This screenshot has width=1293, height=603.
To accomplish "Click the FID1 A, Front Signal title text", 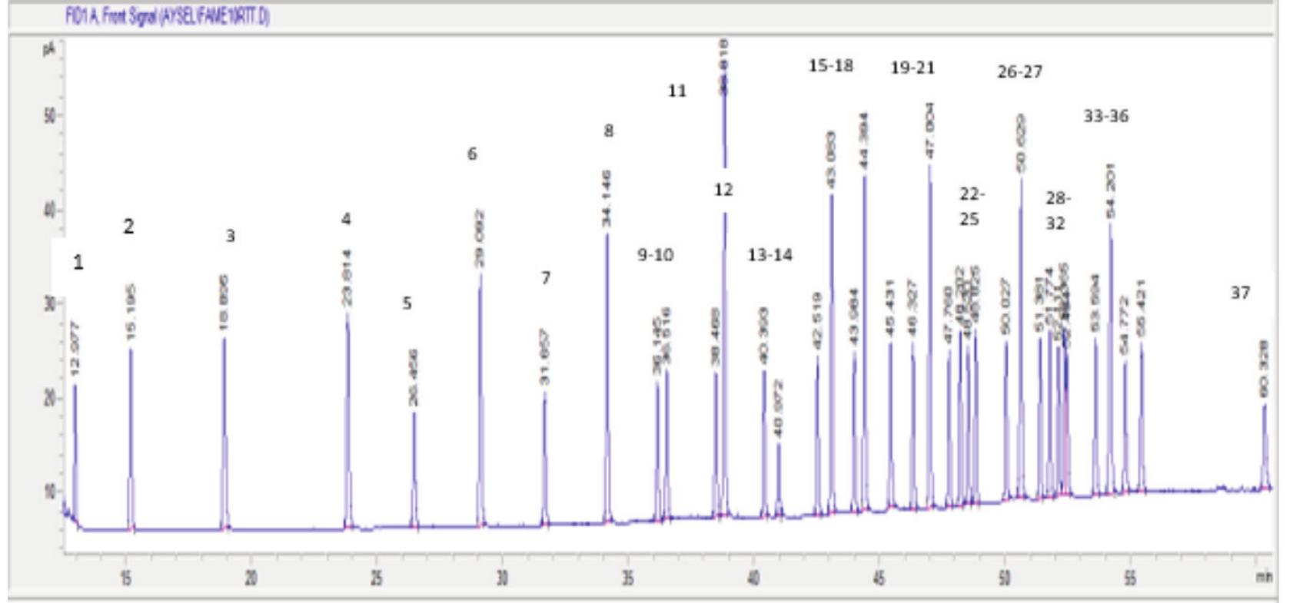I will click(x=168, y=16).
